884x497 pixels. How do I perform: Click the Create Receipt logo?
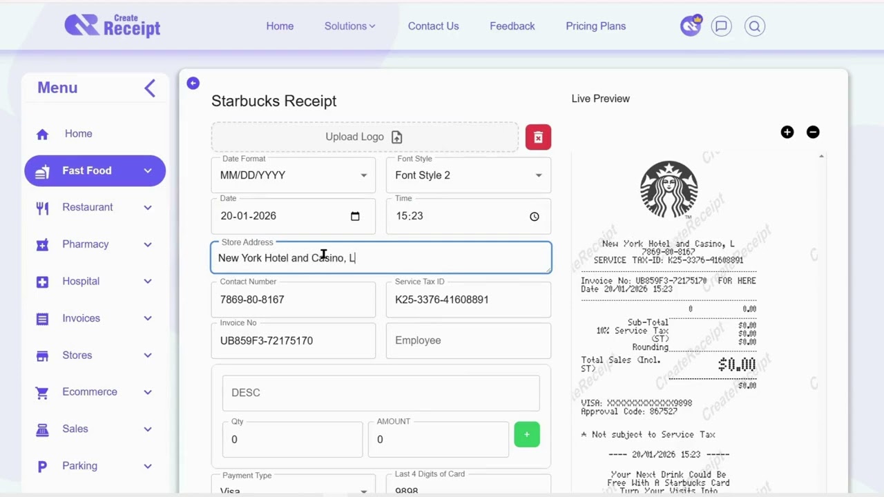[112, 26]
